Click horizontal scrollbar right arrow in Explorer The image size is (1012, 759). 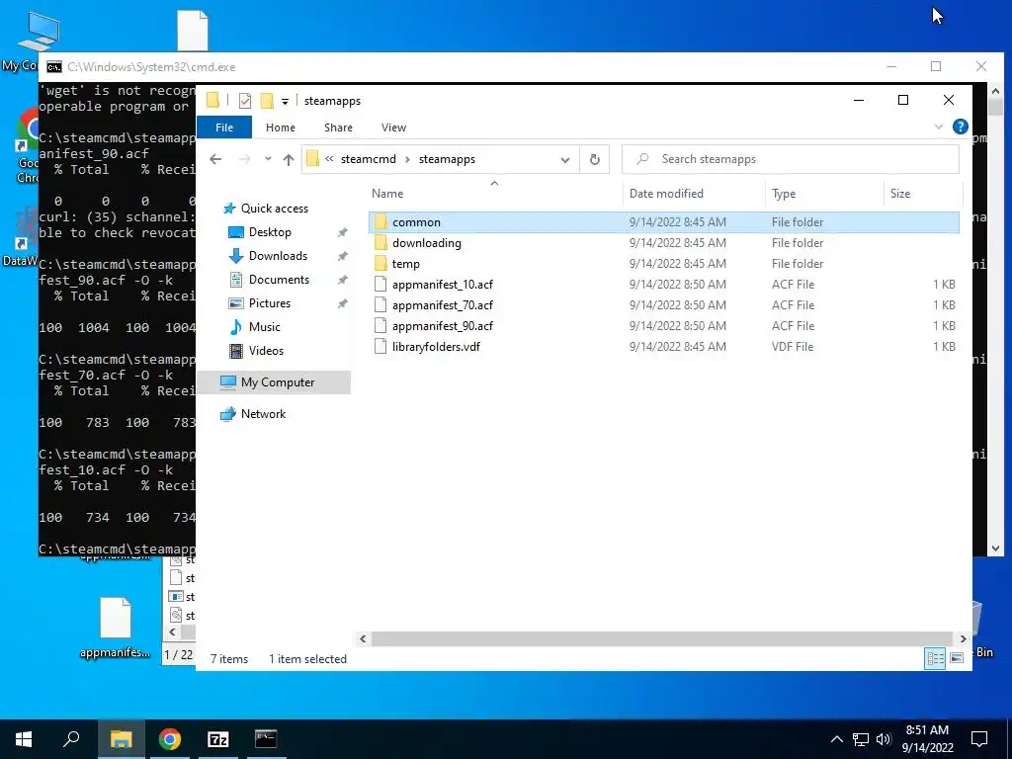(x=963, y=638)
